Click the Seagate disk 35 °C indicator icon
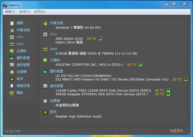Screen dimensions: 193x137 (168, 94)
